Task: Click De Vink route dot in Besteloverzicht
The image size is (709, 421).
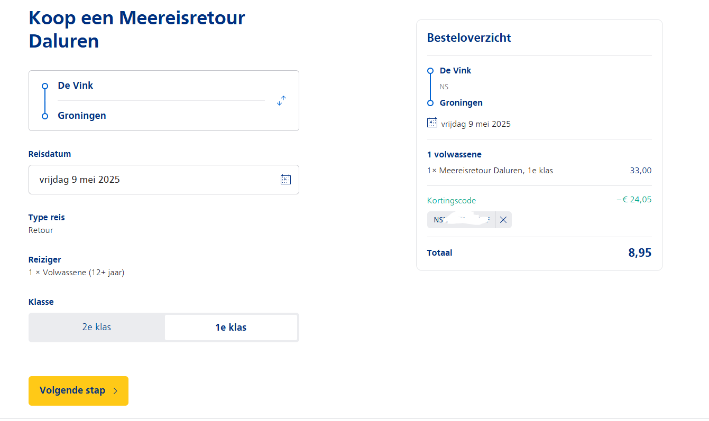Action: tap(430, 71)
